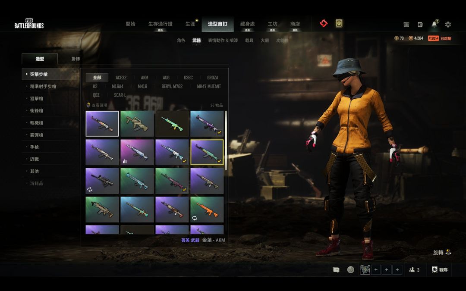466x291 pixels.
Task: Open the red swirl logo icon in top bar
Action: [x=324, y=23]
